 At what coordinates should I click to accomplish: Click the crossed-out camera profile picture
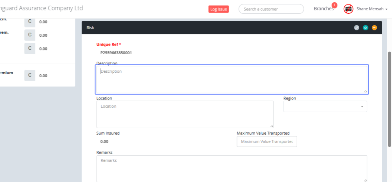349,9
